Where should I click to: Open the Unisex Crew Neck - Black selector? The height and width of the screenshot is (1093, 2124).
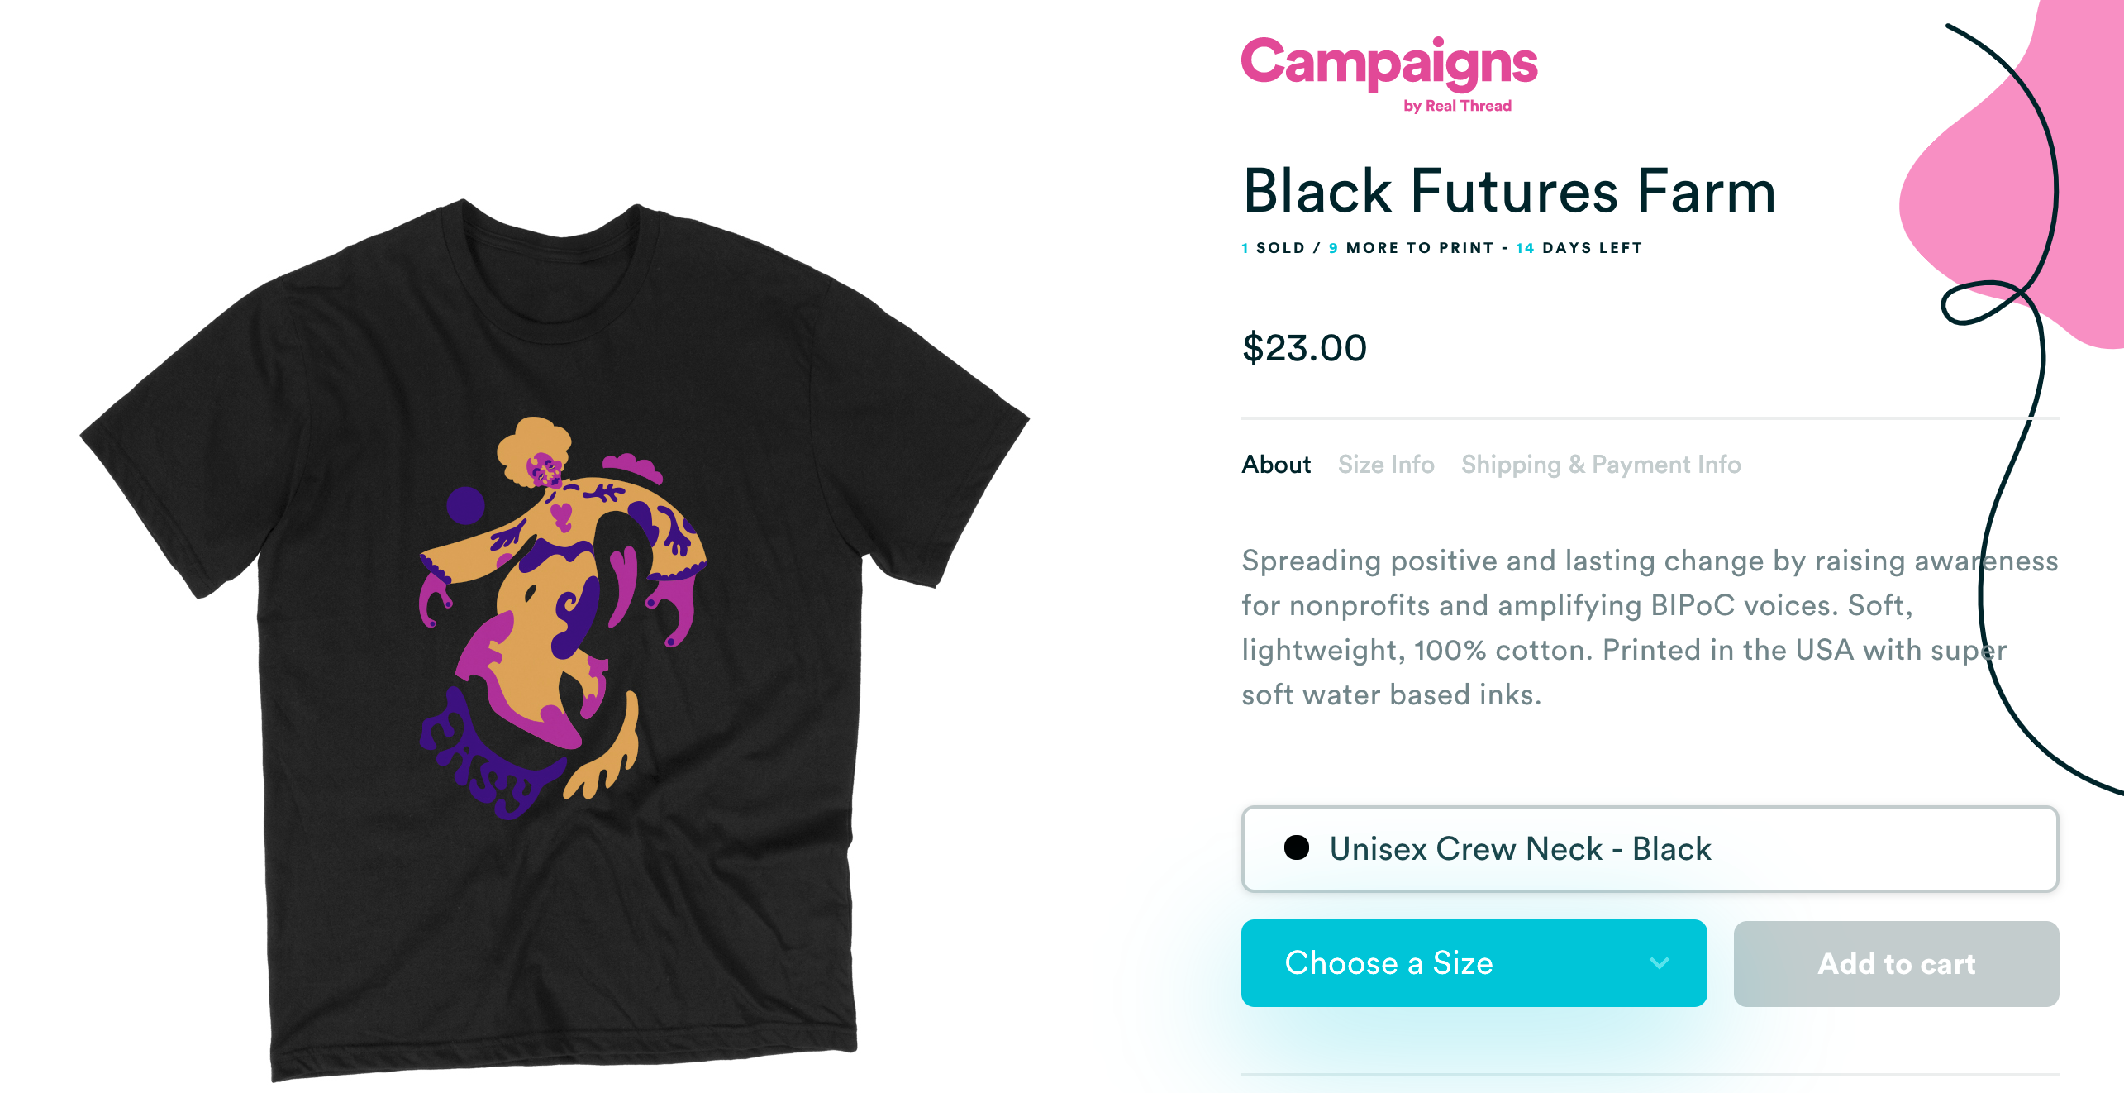coord(1649,849)
